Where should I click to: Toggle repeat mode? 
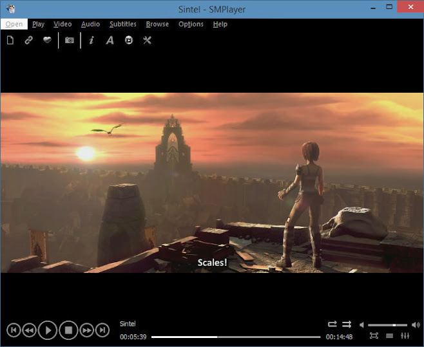332,324
